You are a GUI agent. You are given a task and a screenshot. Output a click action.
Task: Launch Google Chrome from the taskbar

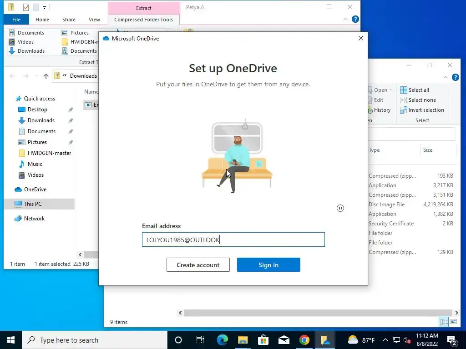click(x=304, y=340)
